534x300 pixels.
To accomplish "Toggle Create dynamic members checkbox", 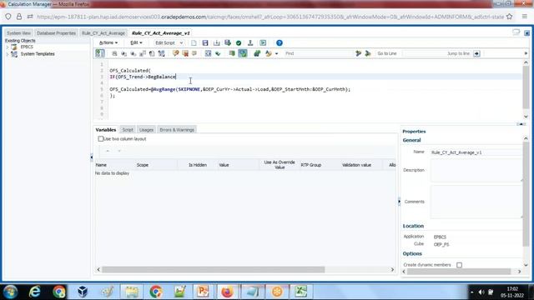I will 460,265.
